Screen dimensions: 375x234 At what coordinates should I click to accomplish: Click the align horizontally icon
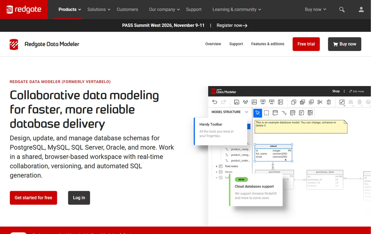[350, 102]
